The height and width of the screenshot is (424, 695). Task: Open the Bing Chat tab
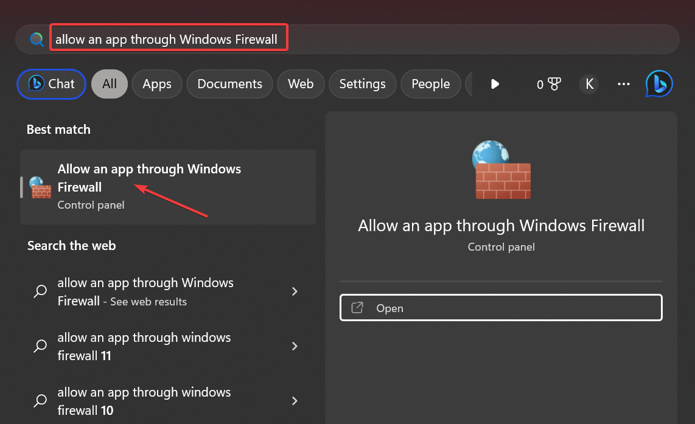click(51, 84)
